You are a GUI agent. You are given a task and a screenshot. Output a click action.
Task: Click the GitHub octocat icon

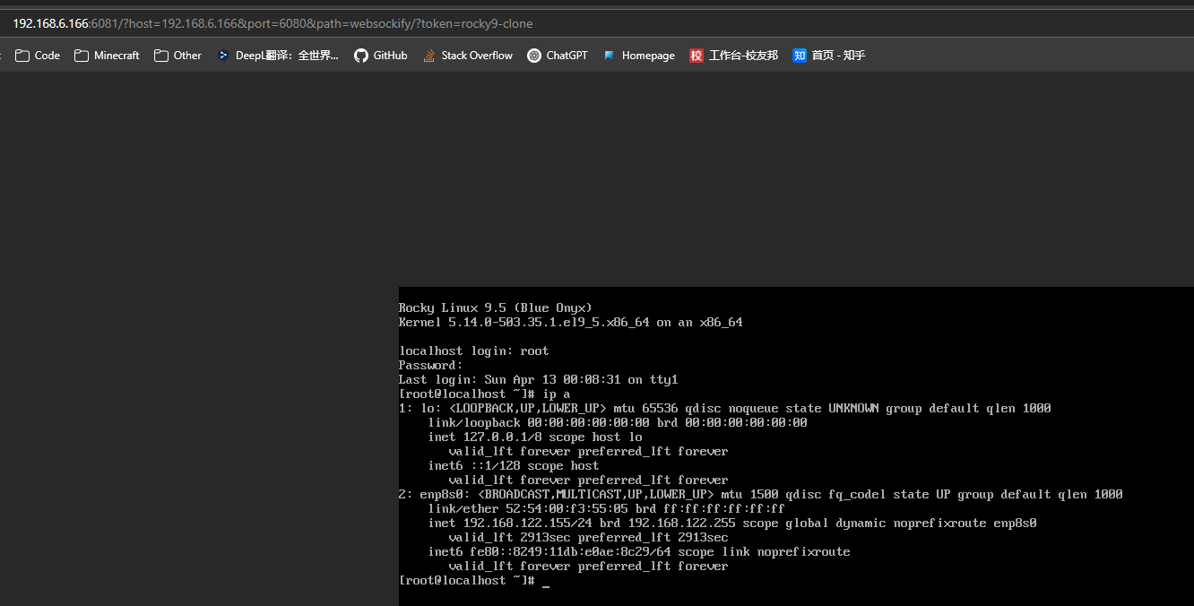[x=361, y=56]
